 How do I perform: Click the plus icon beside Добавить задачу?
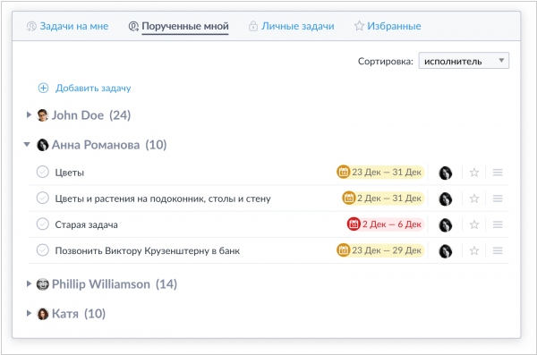pos(43,88)
